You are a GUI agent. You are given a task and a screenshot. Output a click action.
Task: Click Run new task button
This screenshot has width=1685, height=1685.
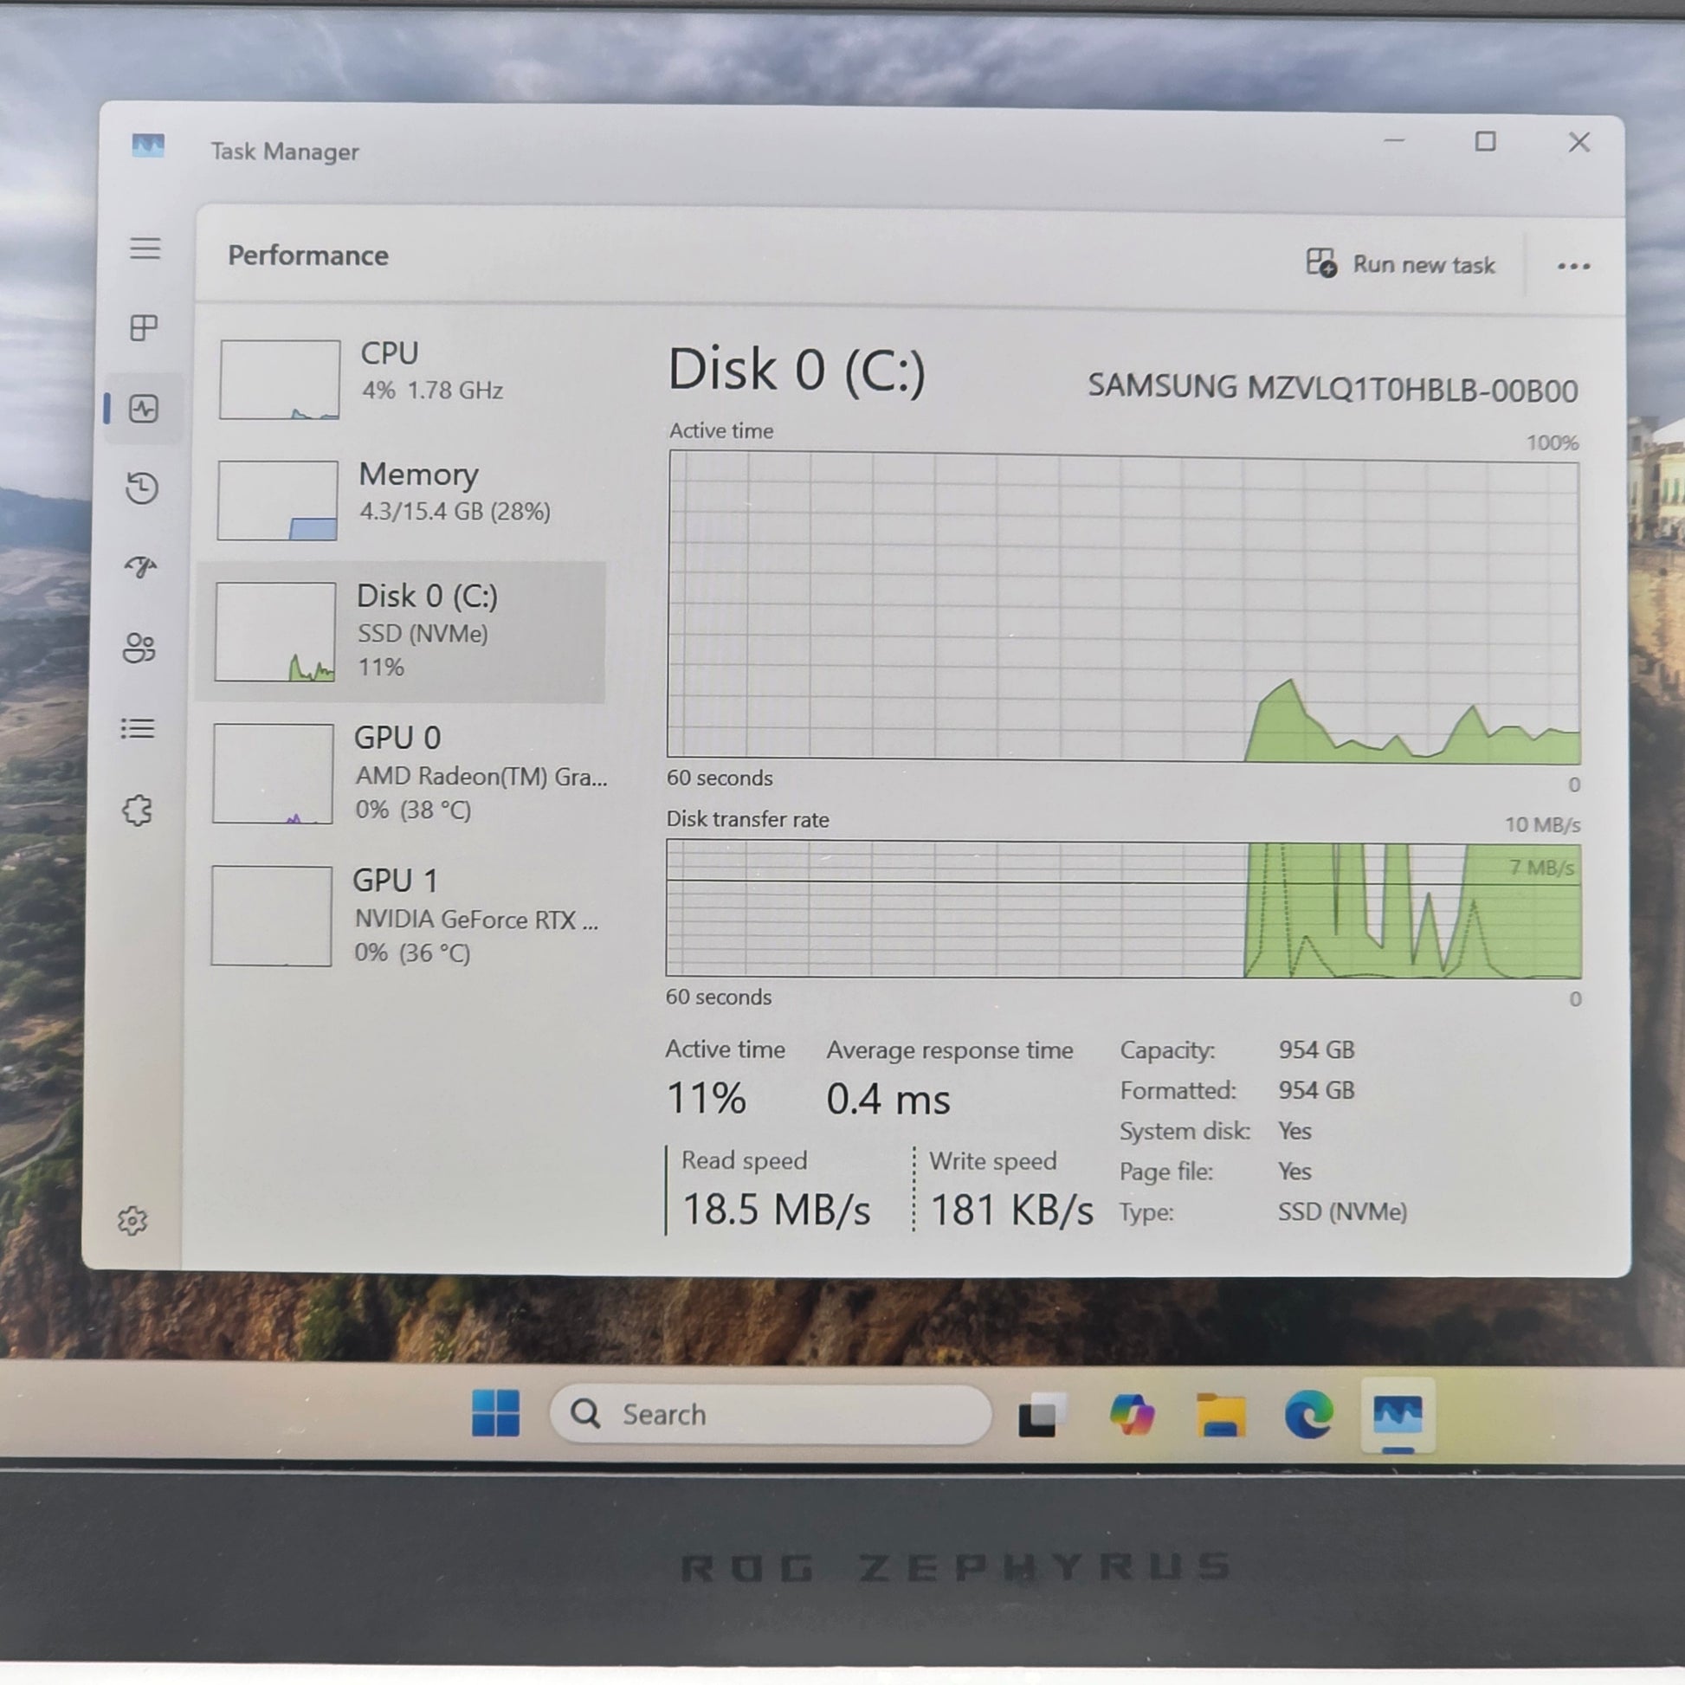coord(1400,263)
